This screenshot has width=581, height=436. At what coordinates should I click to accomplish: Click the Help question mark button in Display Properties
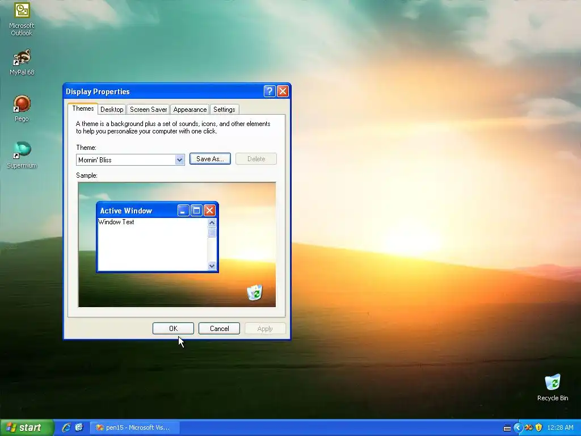pos(270,91)
